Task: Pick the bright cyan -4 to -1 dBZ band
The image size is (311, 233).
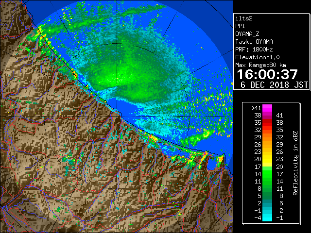Action: [267, 218]
